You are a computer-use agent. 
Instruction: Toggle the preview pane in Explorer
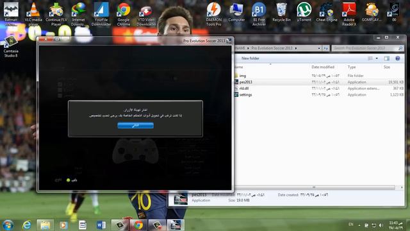387,58
